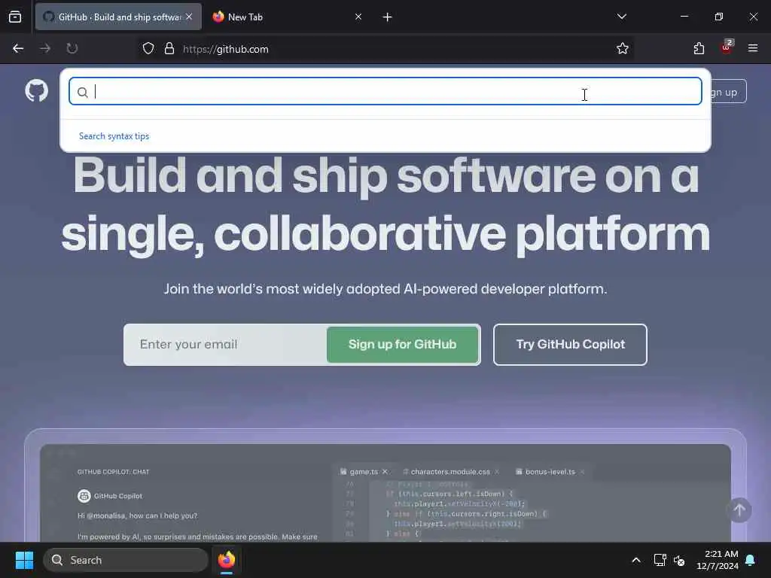
Task: Click inside the GitHub search box
Action: click(385, 91)
